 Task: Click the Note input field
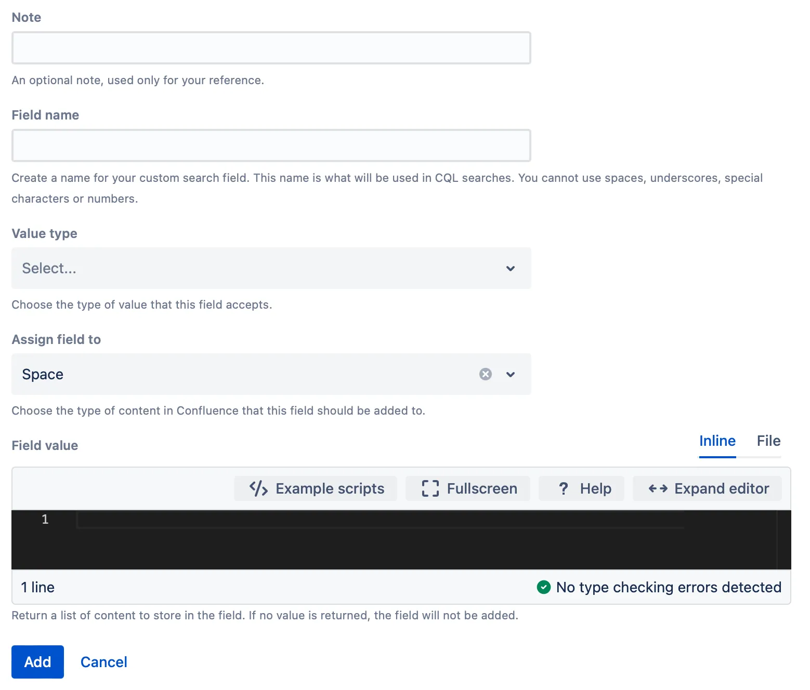[271, 48]
